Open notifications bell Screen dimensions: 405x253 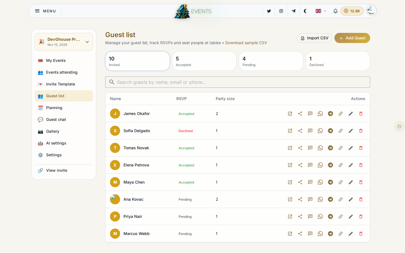tap(335, 11)
